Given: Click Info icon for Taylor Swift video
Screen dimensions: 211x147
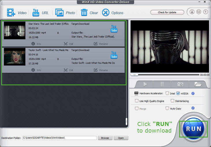Looking at the screenshot, I should (33, 70).
